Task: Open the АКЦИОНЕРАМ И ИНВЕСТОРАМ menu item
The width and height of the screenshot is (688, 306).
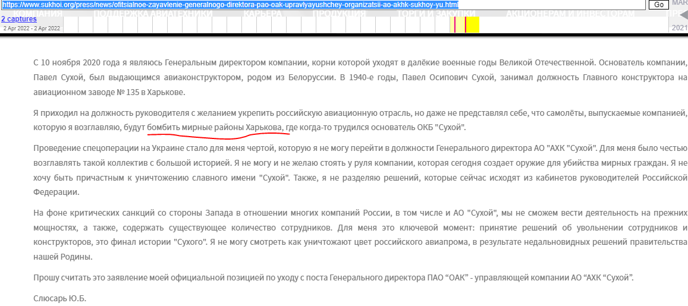Action: coord(570,14)
